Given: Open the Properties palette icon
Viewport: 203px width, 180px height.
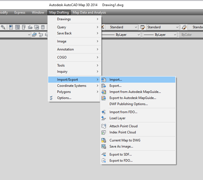Looking at the screenshot, I should coord(11,27).
